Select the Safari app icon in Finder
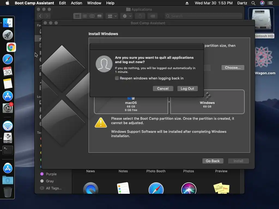279x209 pixels. [x=156, y=188]
